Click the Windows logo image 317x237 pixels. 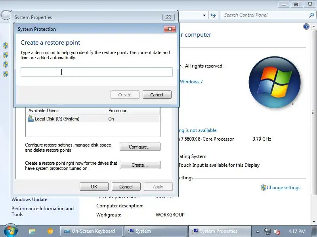(275, 82)
